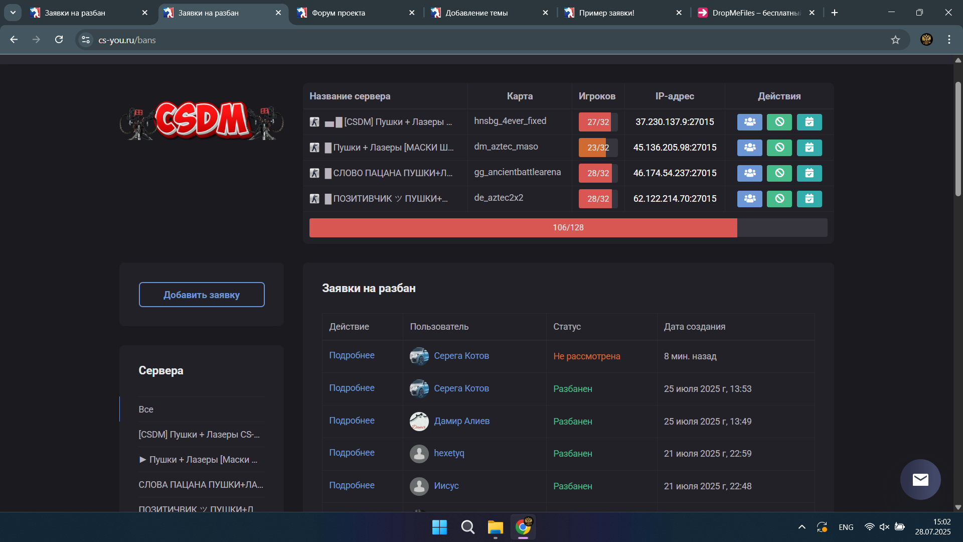Screen dimensions: 963x542
Task: Select Все in the servers list
Action: (x=146, y=410)
